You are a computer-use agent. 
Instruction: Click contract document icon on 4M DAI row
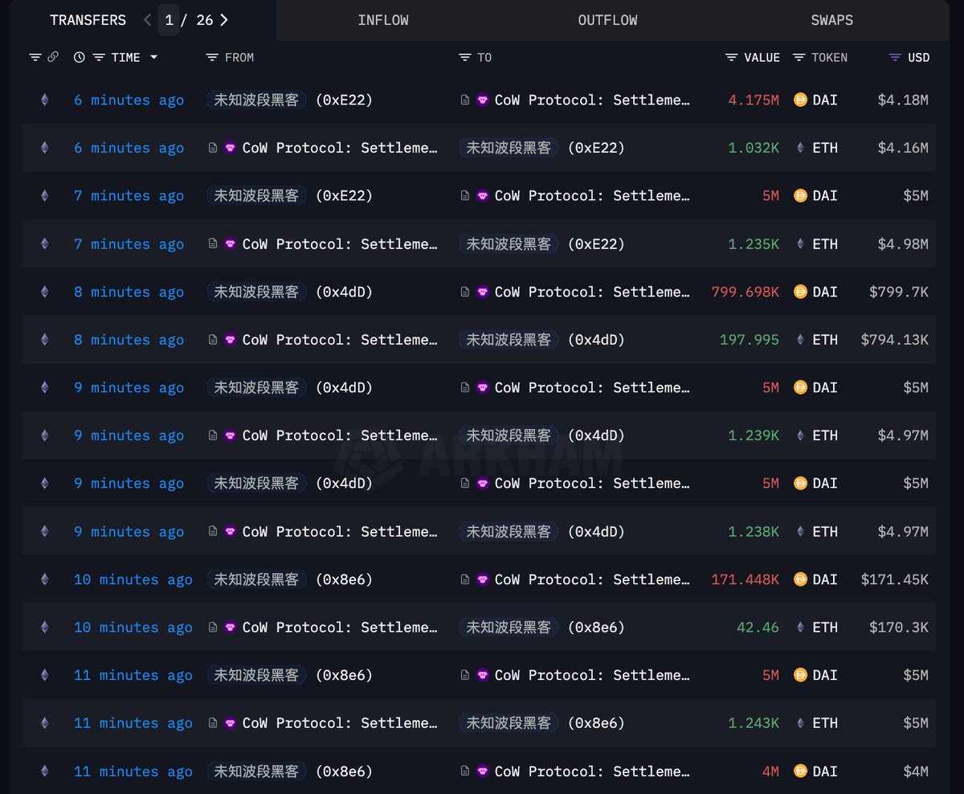[465, 771]
